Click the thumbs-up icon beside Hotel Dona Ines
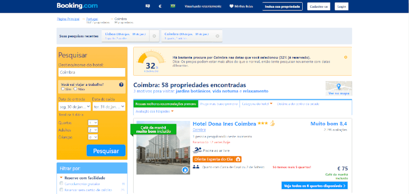Image resolution: width=409 pixels, height=194 pixels. (x=272, y=123)
